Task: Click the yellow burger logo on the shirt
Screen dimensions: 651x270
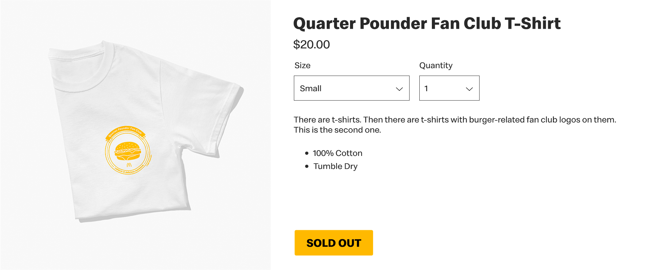Action: click(x=128, y=151)
